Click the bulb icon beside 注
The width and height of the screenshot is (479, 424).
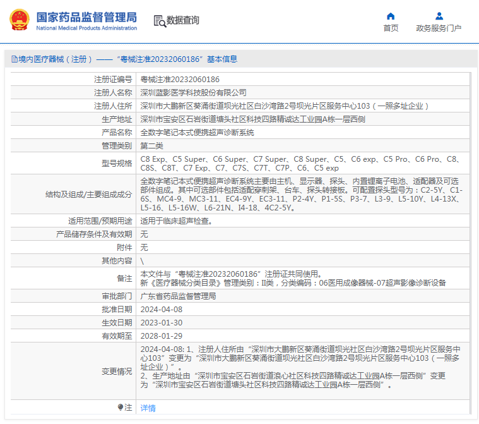[x=121, y=407]
